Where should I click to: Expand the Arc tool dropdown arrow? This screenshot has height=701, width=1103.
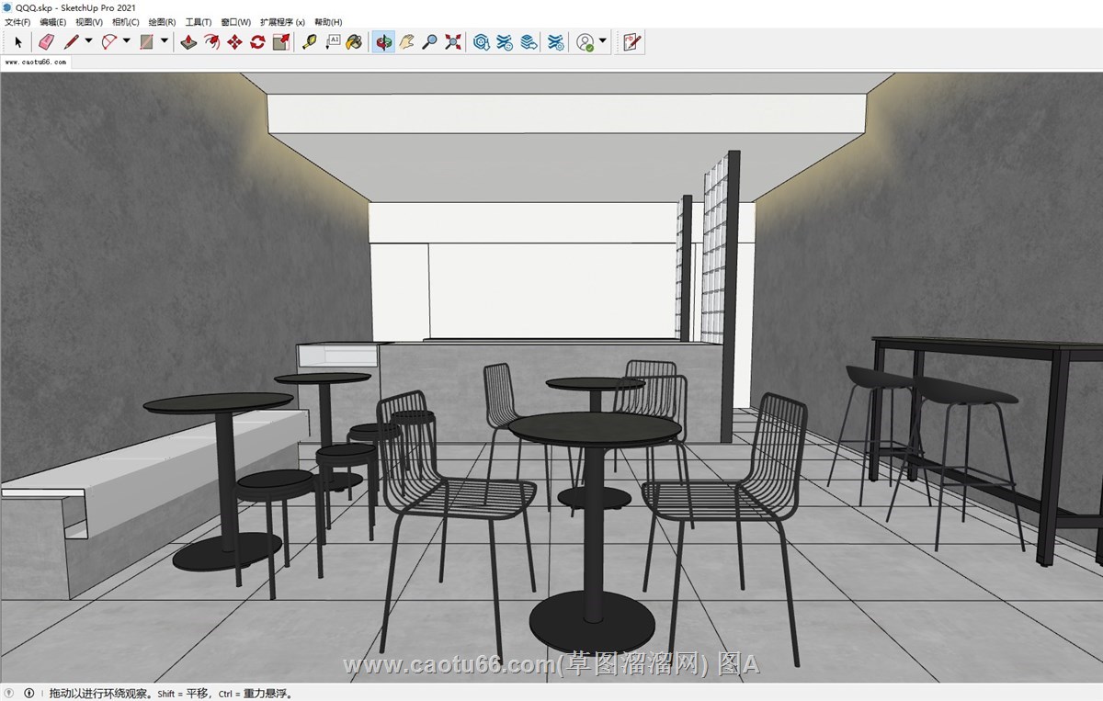(127, 41)
